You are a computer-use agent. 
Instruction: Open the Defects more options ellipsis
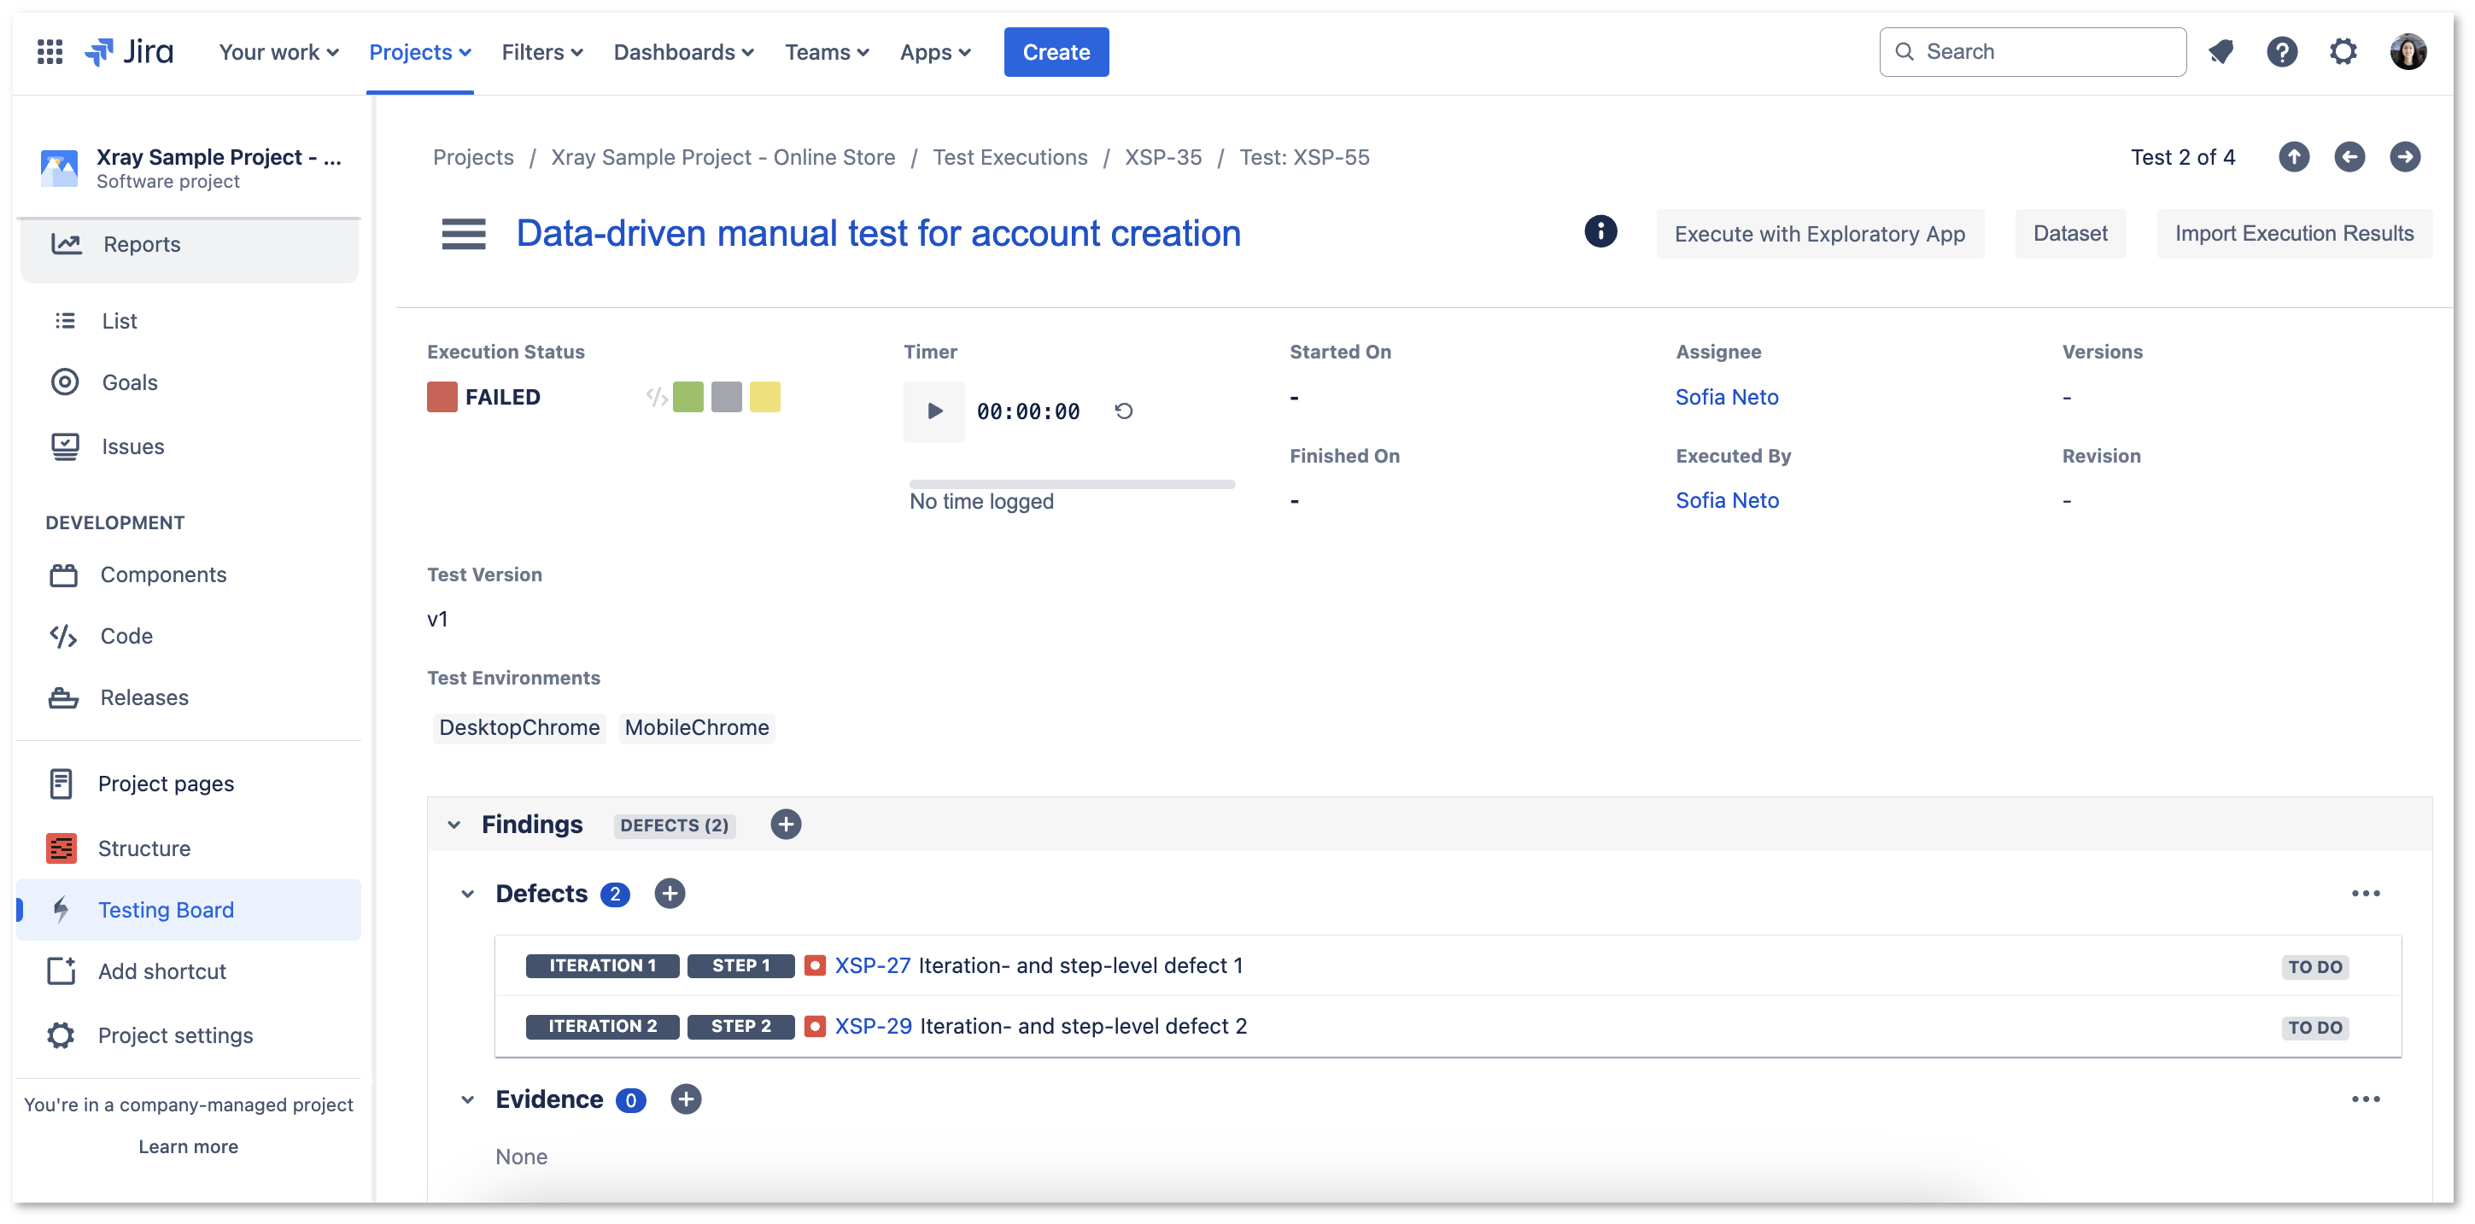tap(2366, 894)
